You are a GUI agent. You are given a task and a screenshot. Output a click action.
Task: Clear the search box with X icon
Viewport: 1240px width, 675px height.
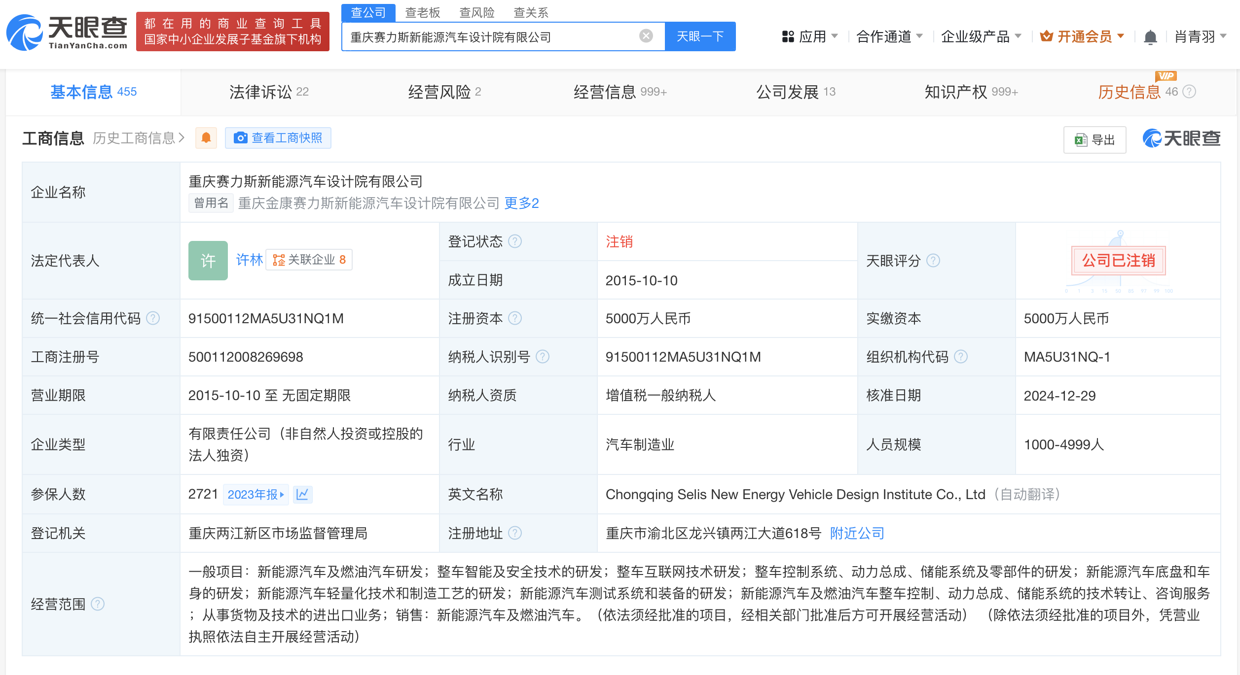point(646,36)
